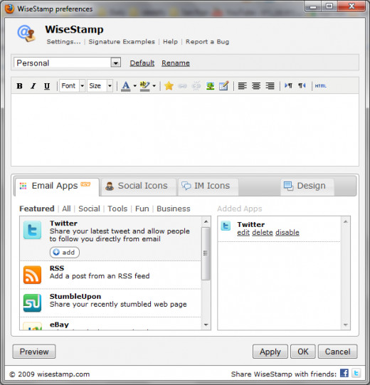Click the Default link

point(142,63)
